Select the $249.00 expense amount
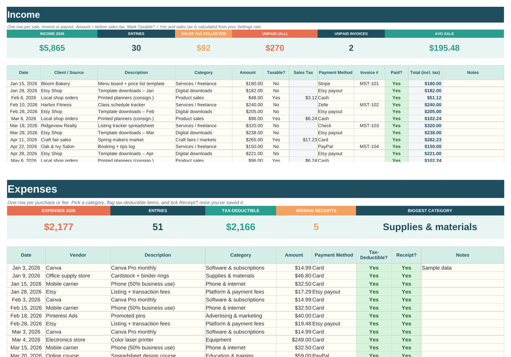 294,340
